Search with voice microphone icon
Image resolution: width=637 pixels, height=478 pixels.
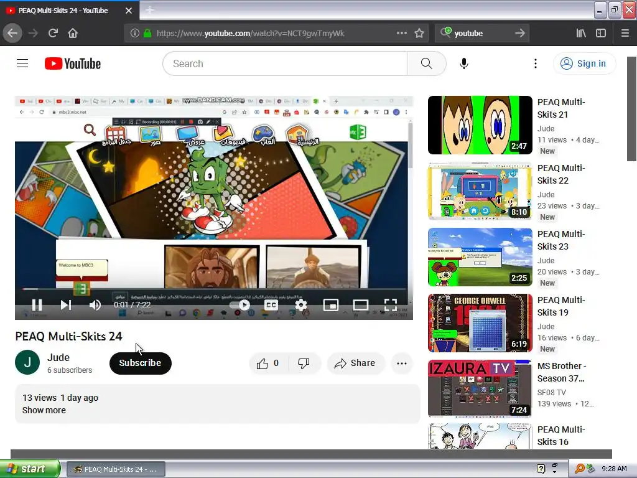(x=464, y=63)
